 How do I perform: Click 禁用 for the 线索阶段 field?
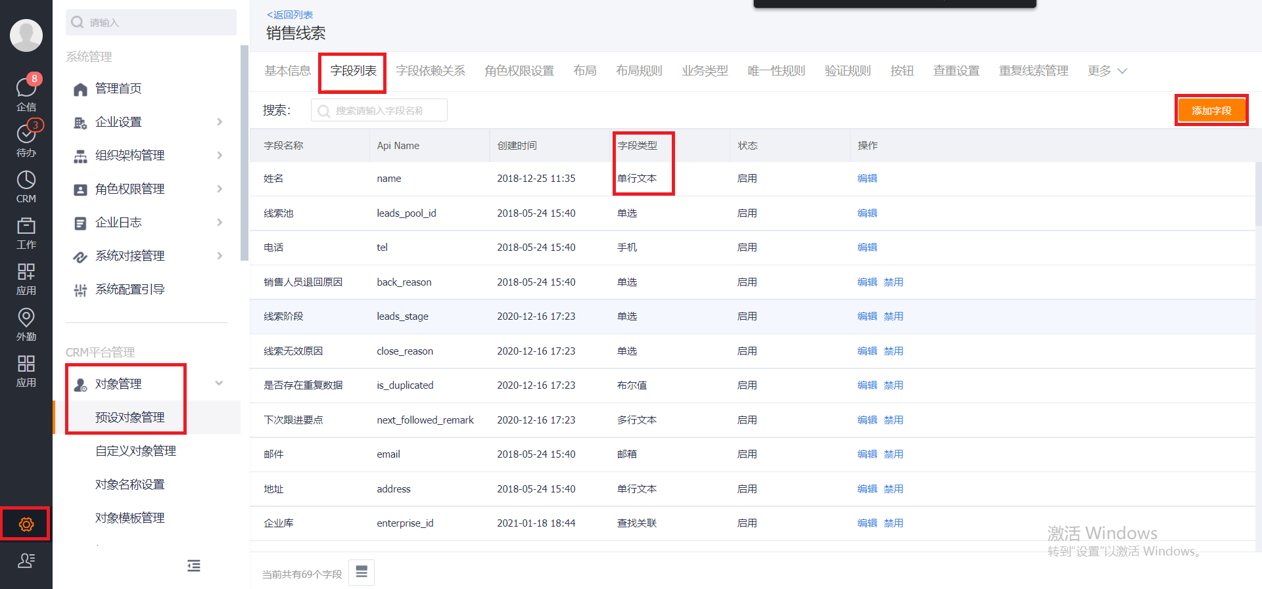tap(893, 316)
